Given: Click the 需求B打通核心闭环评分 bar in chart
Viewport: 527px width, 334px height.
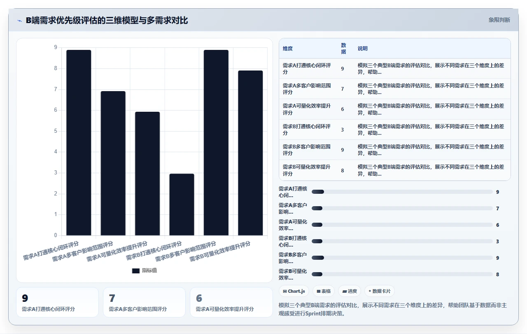Looking at the screenshot, I should [182, 205].
